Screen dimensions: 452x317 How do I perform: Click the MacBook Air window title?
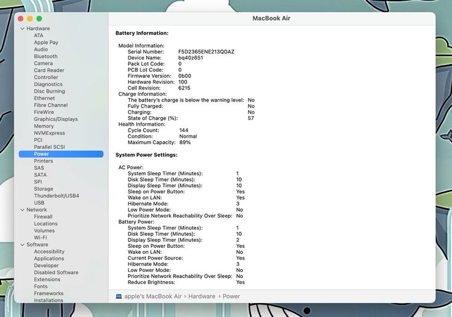pos(271,18)
